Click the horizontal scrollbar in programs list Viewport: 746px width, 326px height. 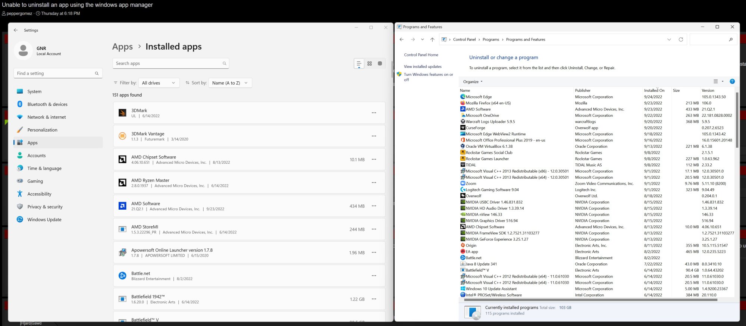click(597, 300)
